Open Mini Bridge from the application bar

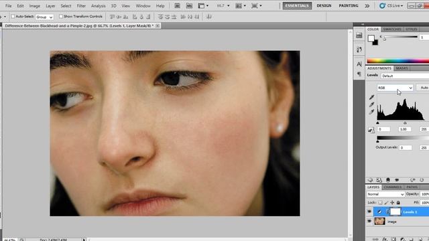tap(189, 6)
